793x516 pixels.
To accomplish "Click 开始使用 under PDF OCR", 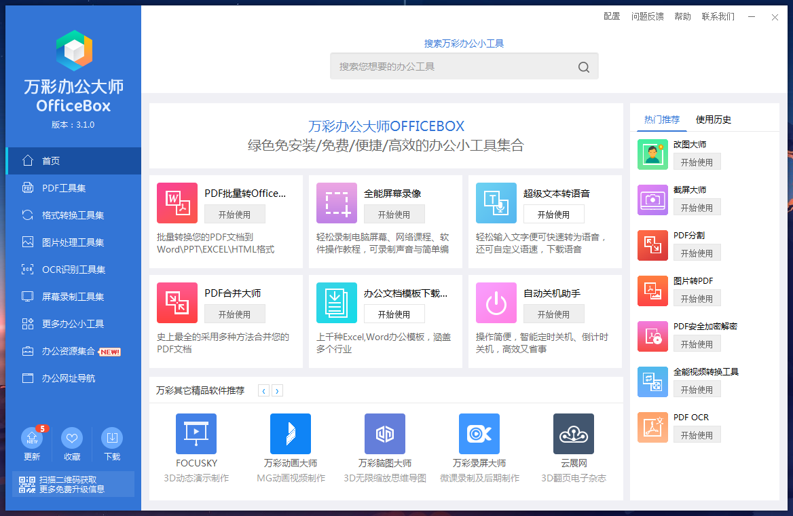I will [697, 436].
